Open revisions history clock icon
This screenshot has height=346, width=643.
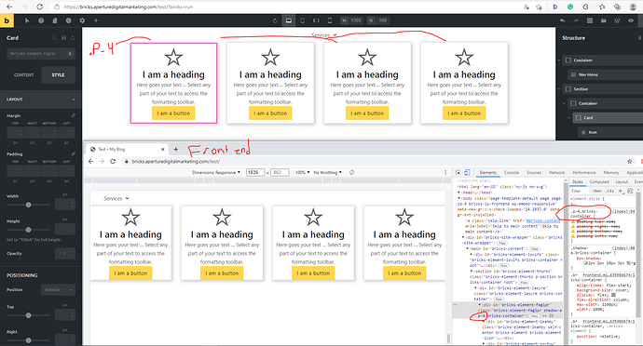click(x=68, y=20)
